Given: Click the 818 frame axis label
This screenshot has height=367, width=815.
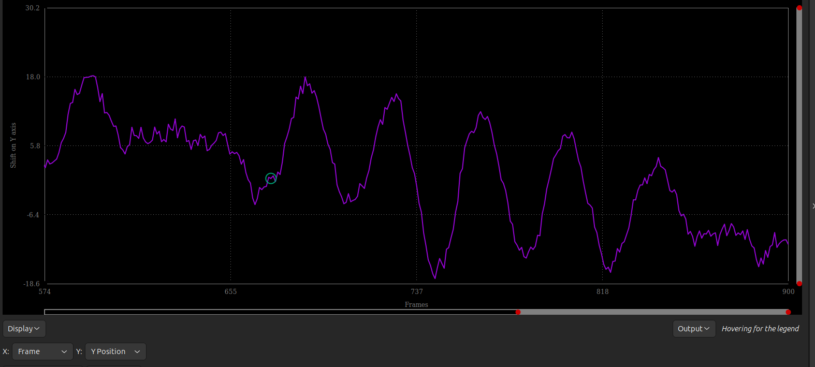Looking at the screenshot, I should point(603,291).
